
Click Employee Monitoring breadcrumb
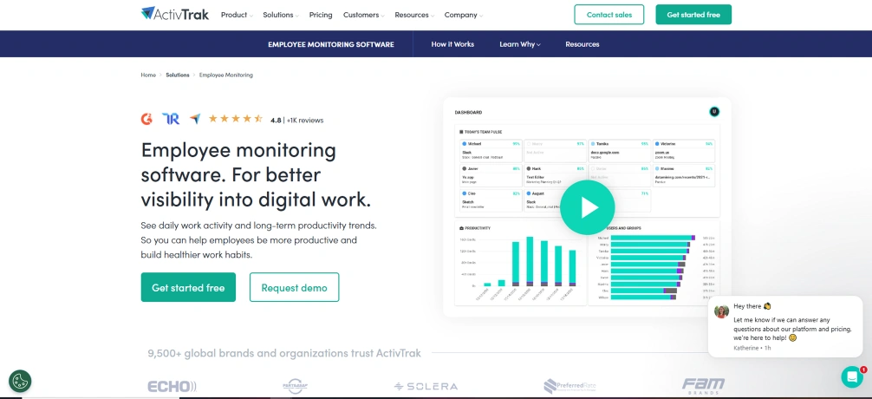225,75
